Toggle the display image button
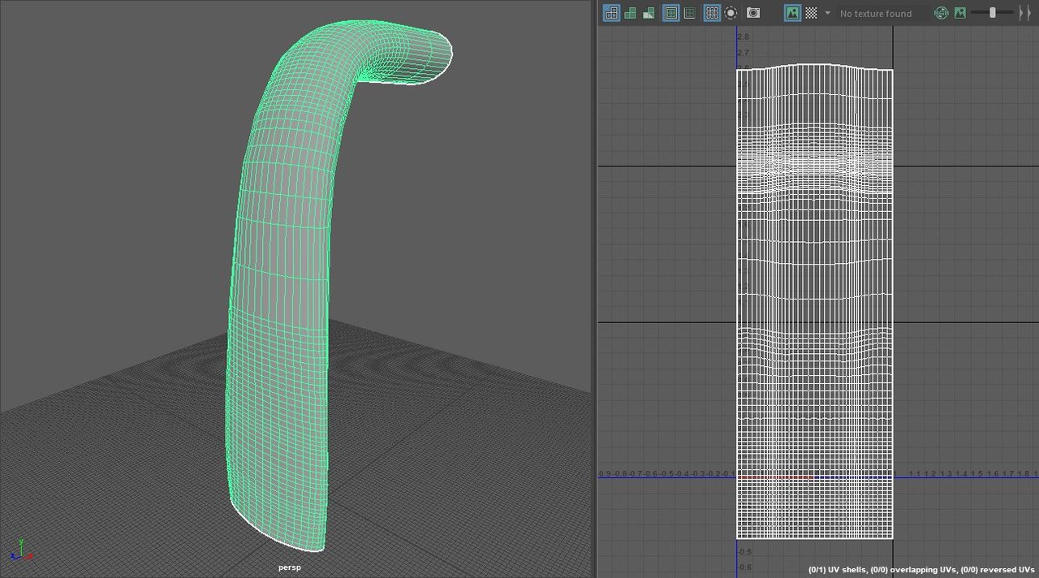Screen dimensions: 1039x578 pos(791,13)
